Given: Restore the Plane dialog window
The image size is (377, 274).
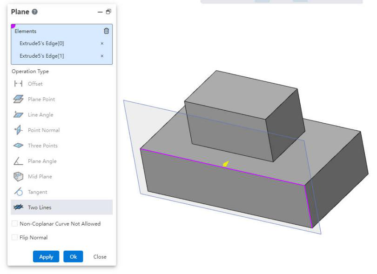Looking at the screenshot, I should (108, 12).
